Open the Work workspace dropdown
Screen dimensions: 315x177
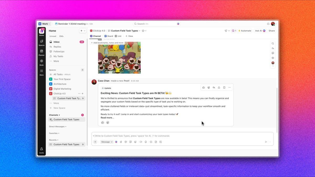coord(44,24)
